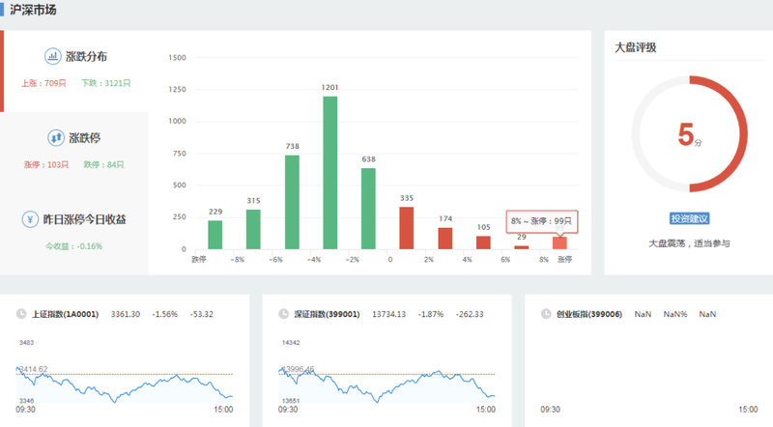Click the red bar labeled 335
Image resolution: width=773 pixels, height=427 pixels.
click(x=407, y=228)
